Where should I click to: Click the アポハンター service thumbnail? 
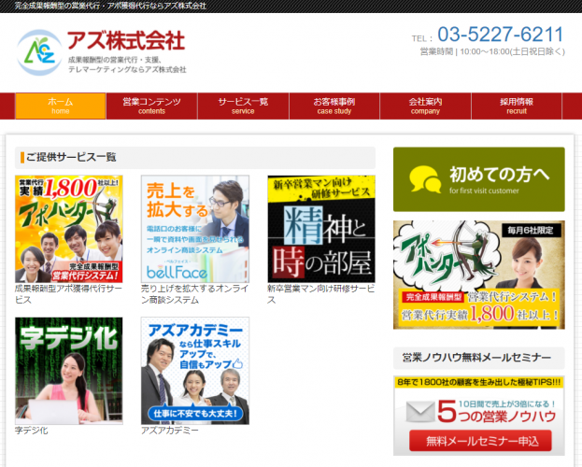pos(69,229)
